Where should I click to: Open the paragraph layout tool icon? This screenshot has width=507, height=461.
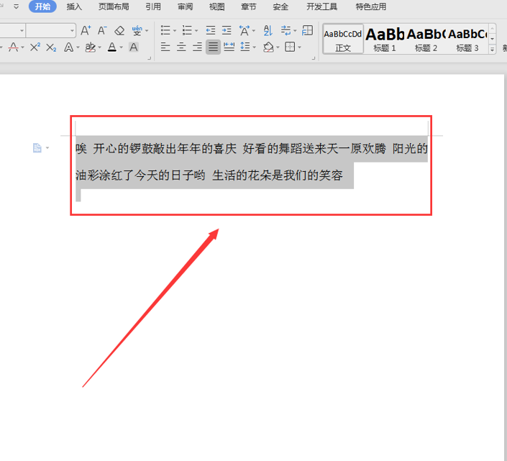(x=307, y=31)
